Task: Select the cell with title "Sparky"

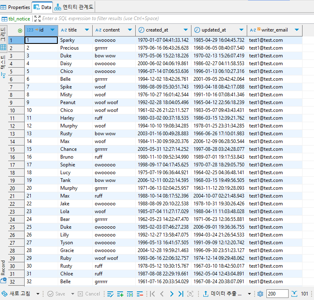Action: pyautogui.click(x=75, y=40)
